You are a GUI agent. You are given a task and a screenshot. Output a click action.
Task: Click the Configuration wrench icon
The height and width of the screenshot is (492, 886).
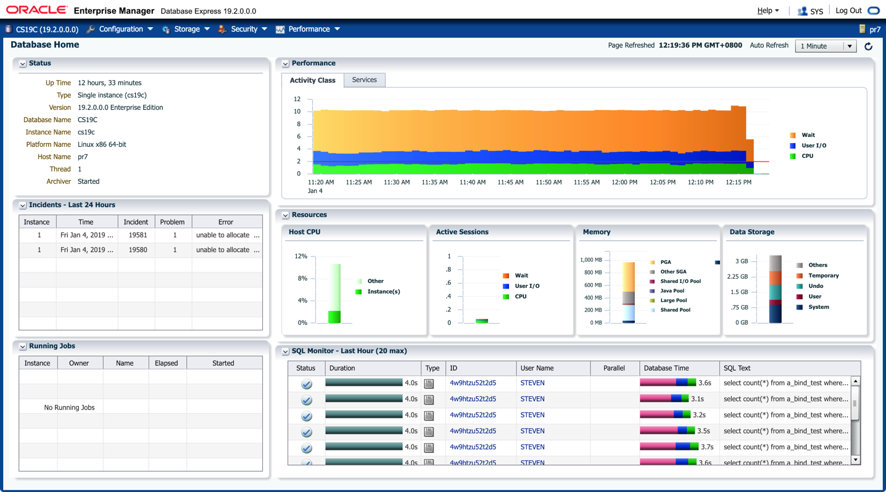(x=91, y=29)
